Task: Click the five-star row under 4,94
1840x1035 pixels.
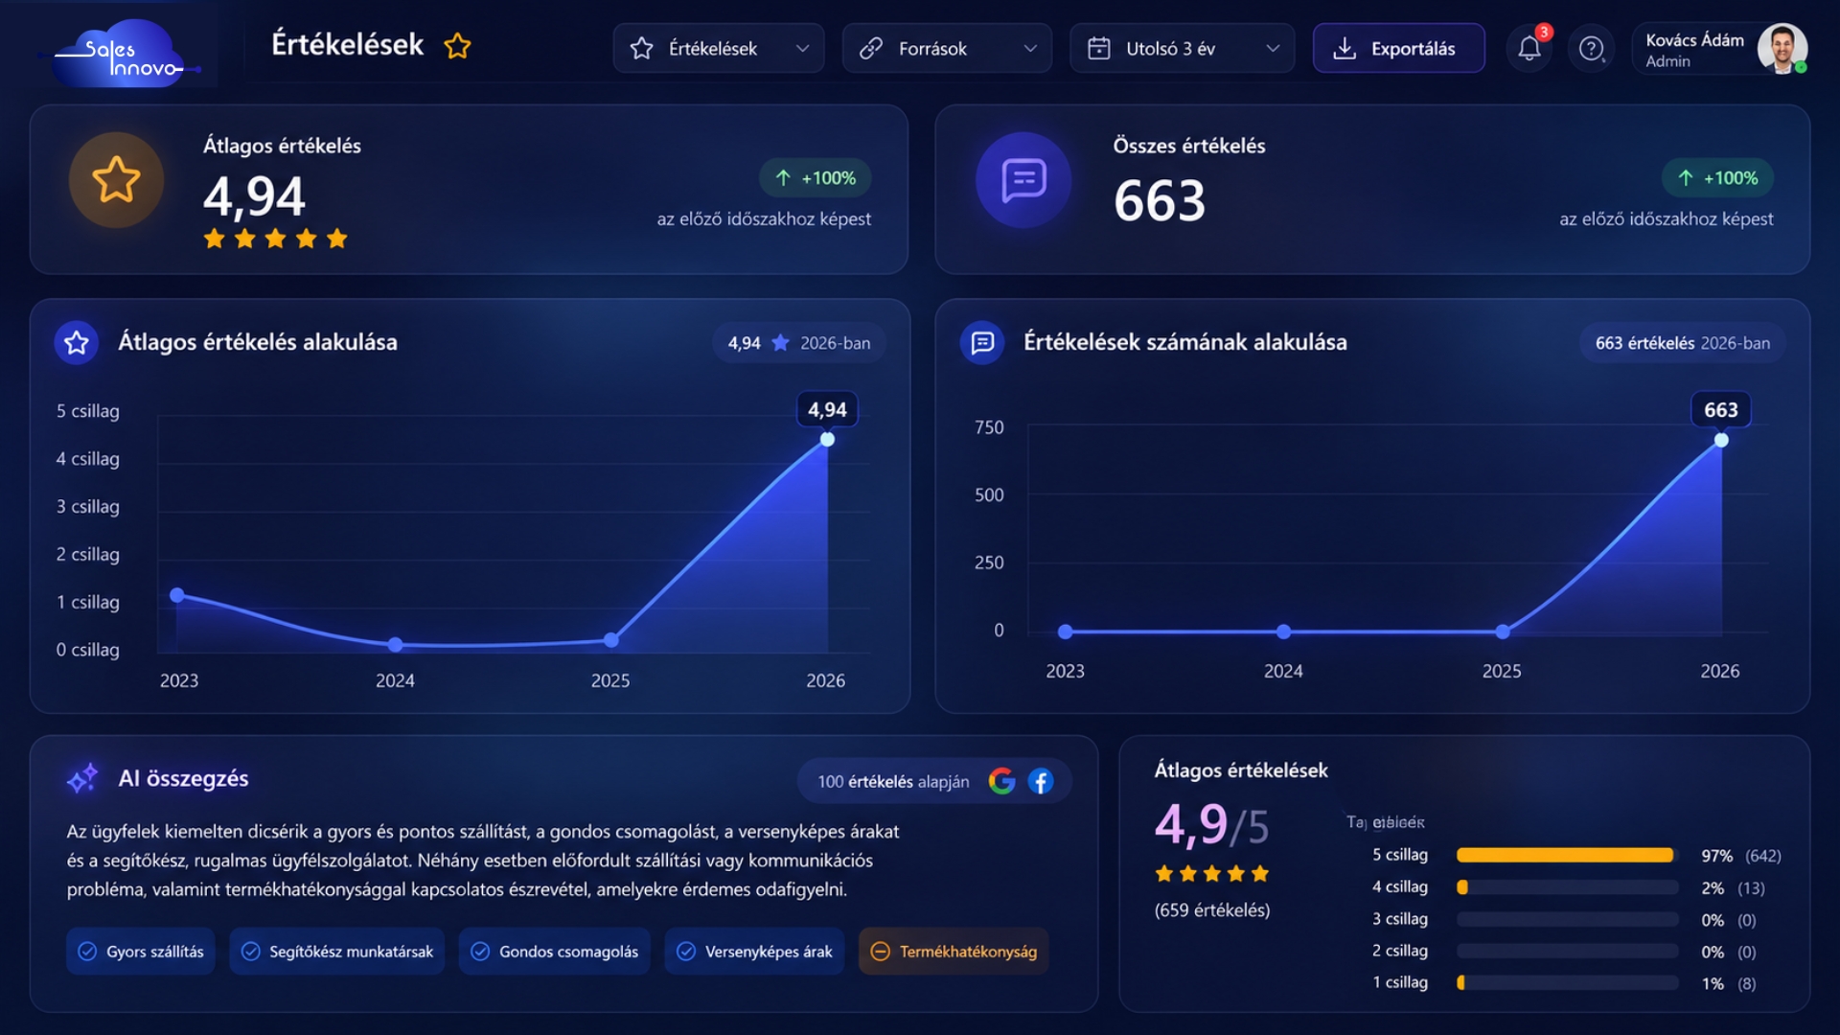Action: point(275,239)
